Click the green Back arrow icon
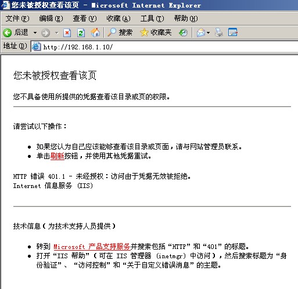 click(x=8, y=32)
